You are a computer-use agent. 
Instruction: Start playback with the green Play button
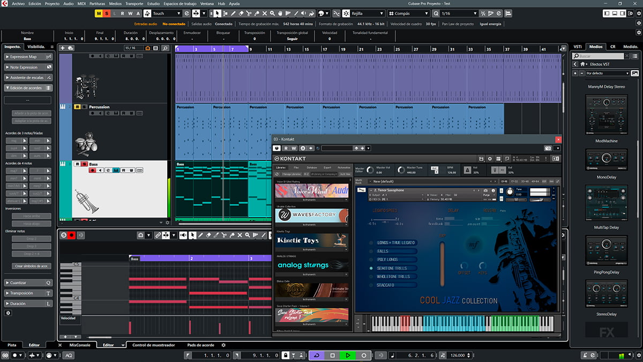[x=348, y=355]
